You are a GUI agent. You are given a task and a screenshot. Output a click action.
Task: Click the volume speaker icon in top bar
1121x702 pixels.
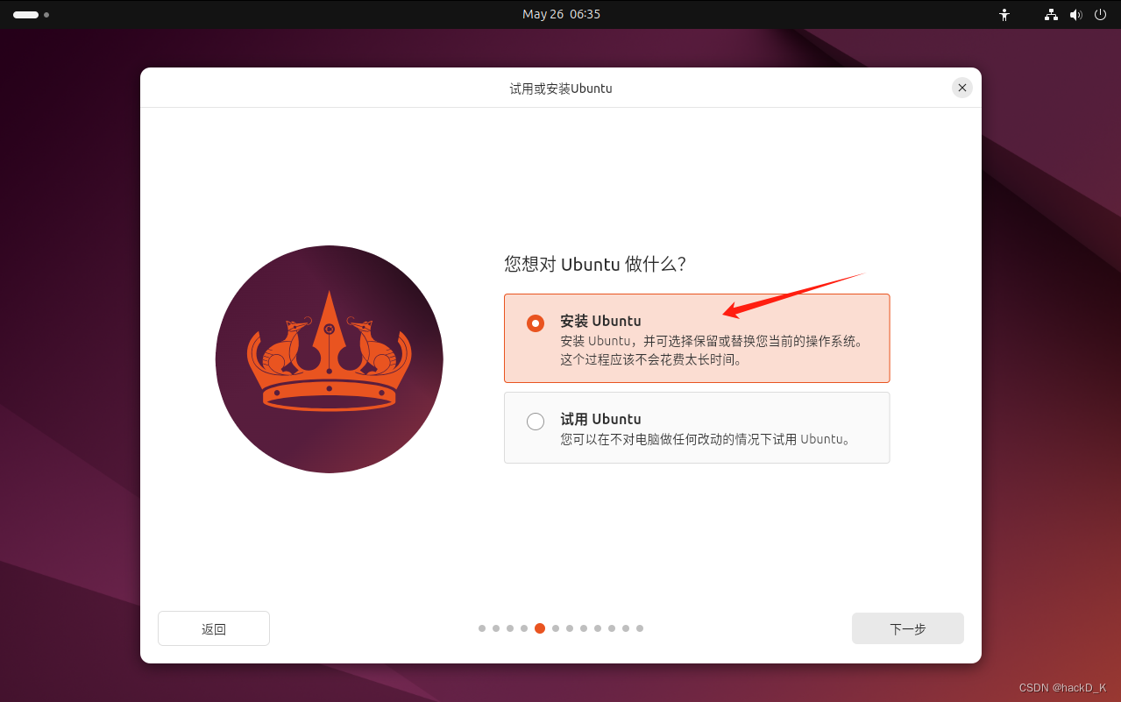(1076, 15)
